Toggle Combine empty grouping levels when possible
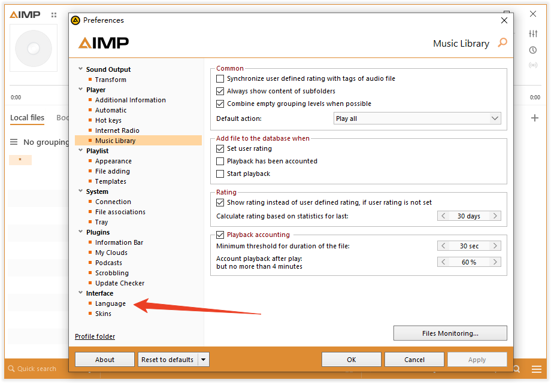This screenshot has height=383, width=551. [x=220, y=104]
